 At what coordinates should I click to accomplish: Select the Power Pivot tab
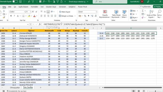click(x=83, y=7)
